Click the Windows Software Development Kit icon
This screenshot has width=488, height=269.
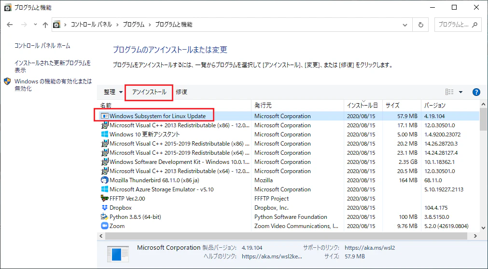point(105,162)
